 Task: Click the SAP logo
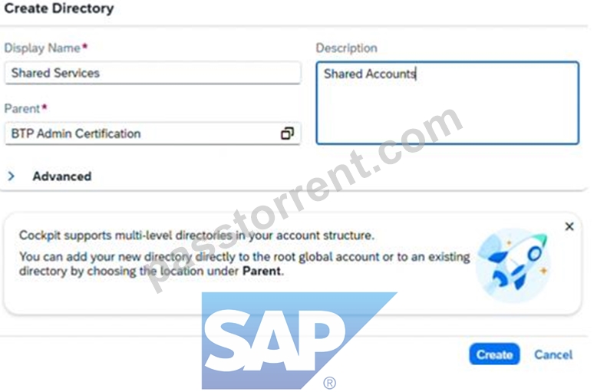click(298, 341)
